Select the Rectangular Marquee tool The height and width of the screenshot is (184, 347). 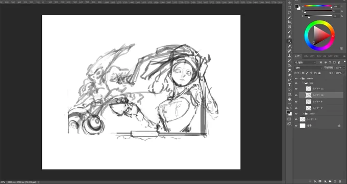[289, 8]
